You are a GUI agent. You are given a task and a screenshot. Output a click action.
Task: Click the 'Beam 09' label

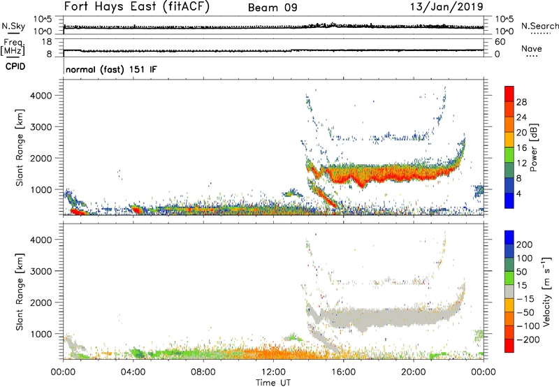[273, 8]
